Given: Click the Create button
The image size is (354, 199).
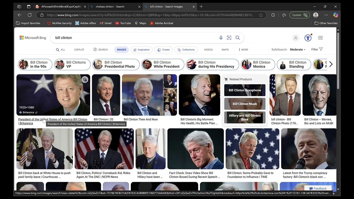Looking at the screenshot, I should coord(163,50).
